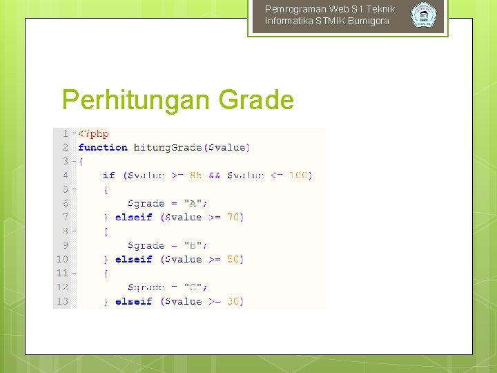
Task: Click the '<?php' opening tag on line 1
Action: click(x=93, y=134)
